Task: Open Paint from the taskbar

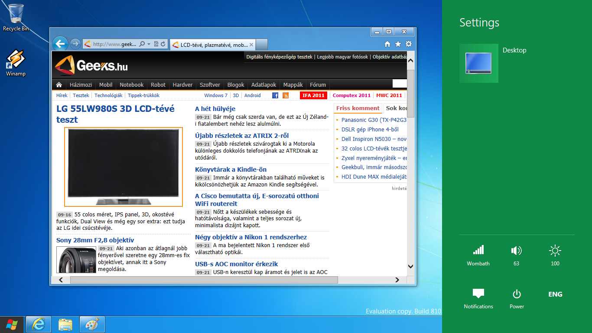Action: coord(92,324)
